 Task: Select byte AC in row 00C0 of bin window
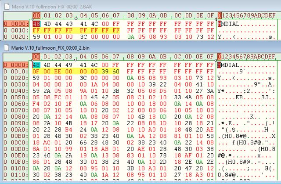47,142
